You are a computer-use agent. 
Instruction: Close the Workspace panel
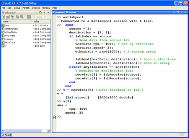tap(48, 12)
